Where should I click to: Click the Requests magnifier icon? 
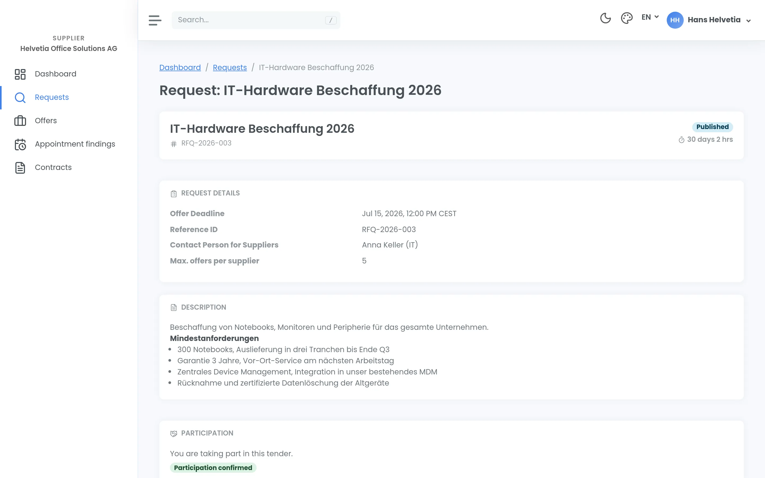[x=20, y=98]
